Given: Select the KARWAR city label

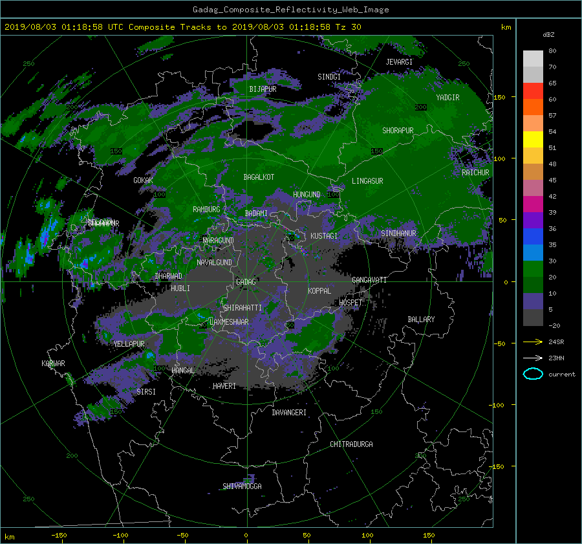Looking at the screenshot, I should (53, 363).
